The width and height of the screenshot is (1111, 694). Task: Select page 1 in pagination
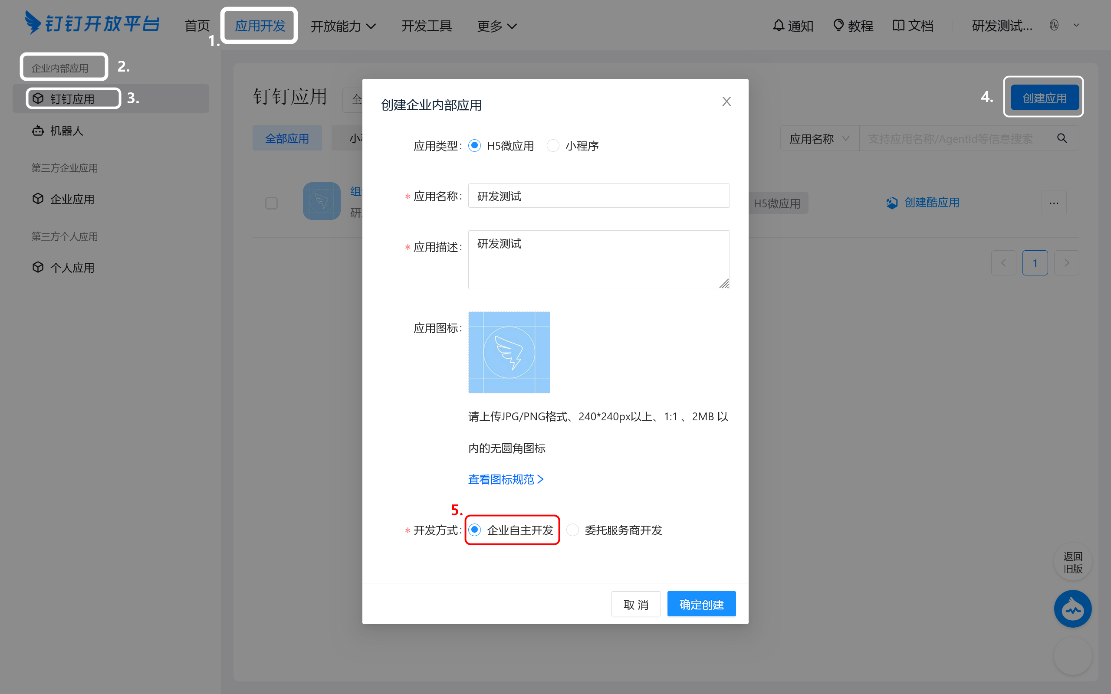[x=1035, y=263]
